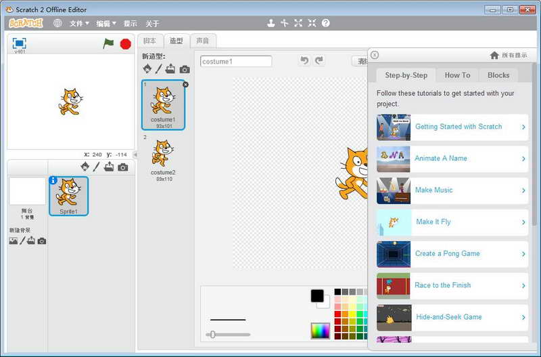Switch to the 脚本 tab
This screenshot has height=357, width=541.
coord(149,41)
